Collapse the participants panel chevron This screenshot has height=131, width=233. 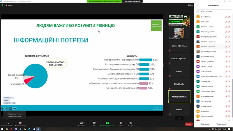pos(197,6)
